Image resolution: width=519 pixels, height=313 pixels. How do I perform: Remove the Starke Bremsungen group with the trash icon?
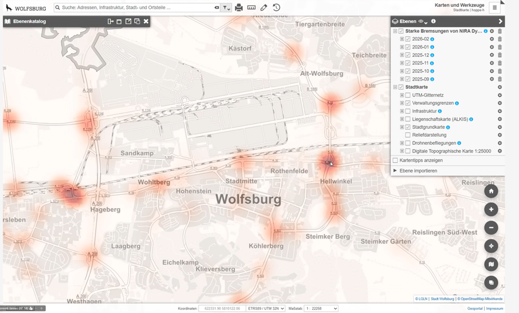(500, 31)
